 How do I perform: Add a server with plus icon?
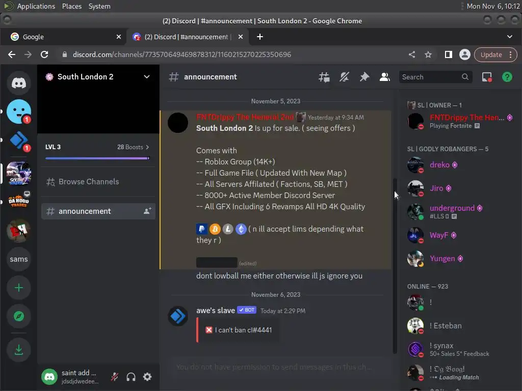tap(19, 288)
